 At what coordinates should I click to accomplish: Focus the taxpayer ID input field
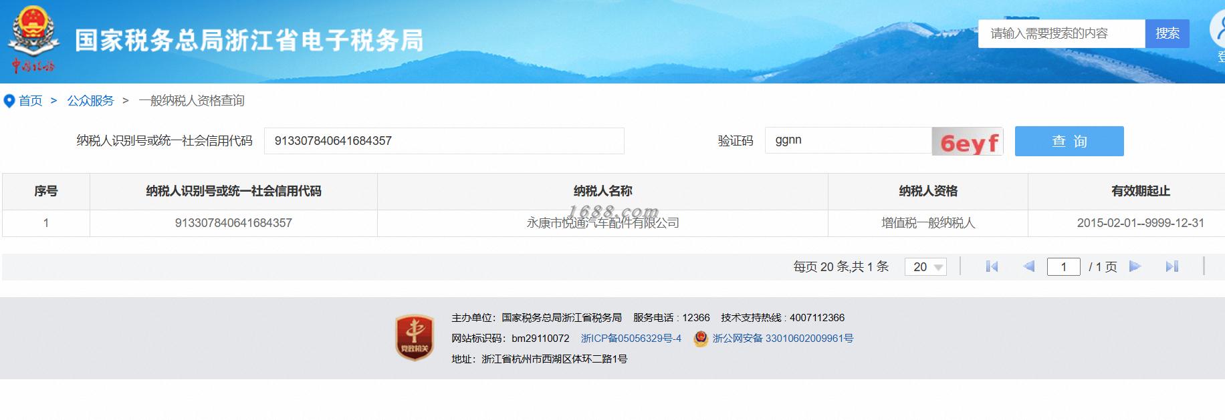(x=444, y=141)
